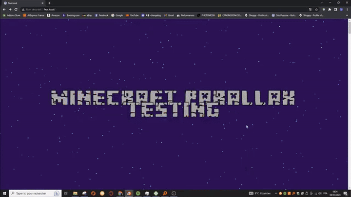Select the feur.local browser tab

22,3
